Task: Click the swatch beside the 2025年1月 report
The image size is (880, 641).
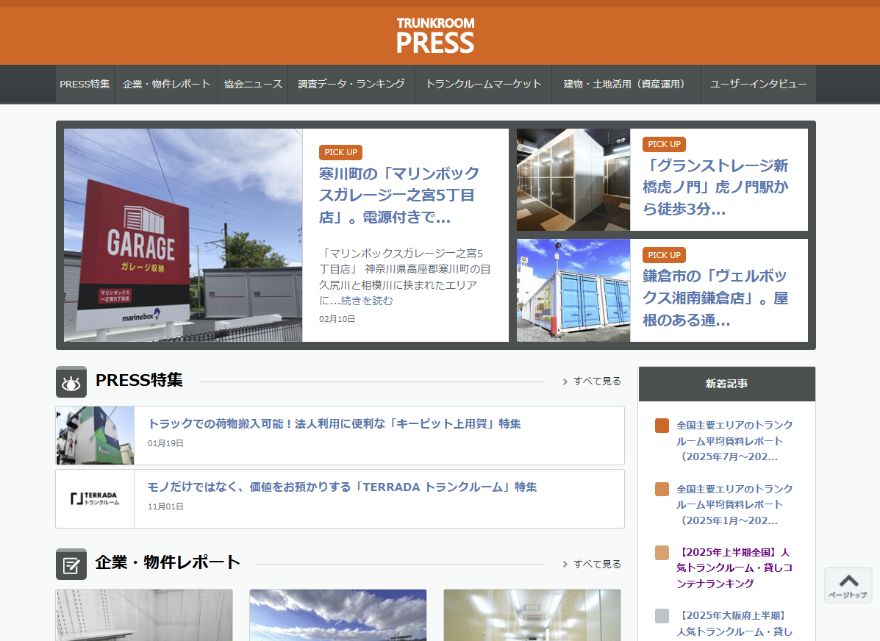Action: click(662, 490)
